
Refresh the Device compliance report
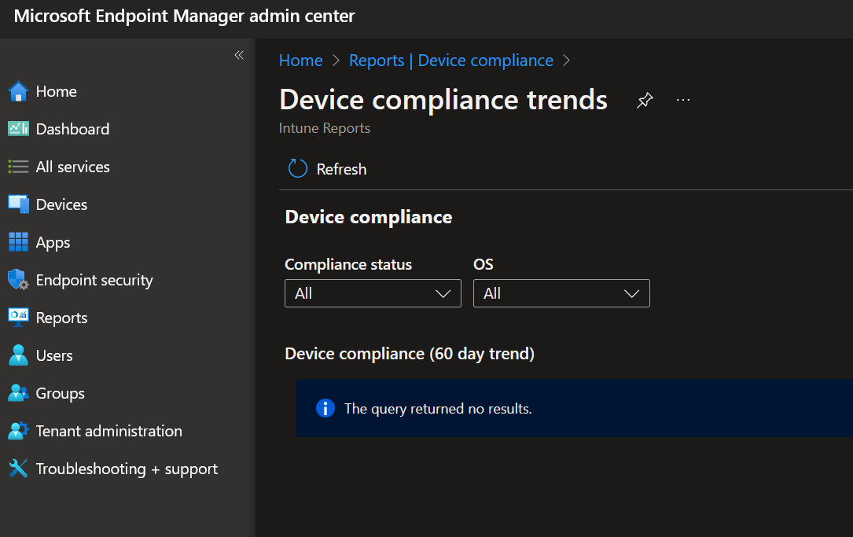tap(326, 168)
